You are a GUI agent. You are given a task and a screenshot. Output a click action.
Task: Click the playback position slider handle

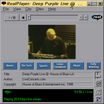29,18
